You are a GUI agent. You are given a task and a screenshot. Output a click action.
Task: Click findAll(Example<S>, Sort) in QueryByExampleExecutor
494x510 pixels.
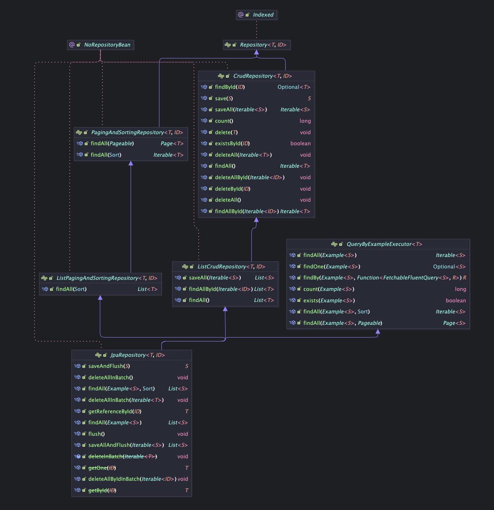click(x=378, y=311)
